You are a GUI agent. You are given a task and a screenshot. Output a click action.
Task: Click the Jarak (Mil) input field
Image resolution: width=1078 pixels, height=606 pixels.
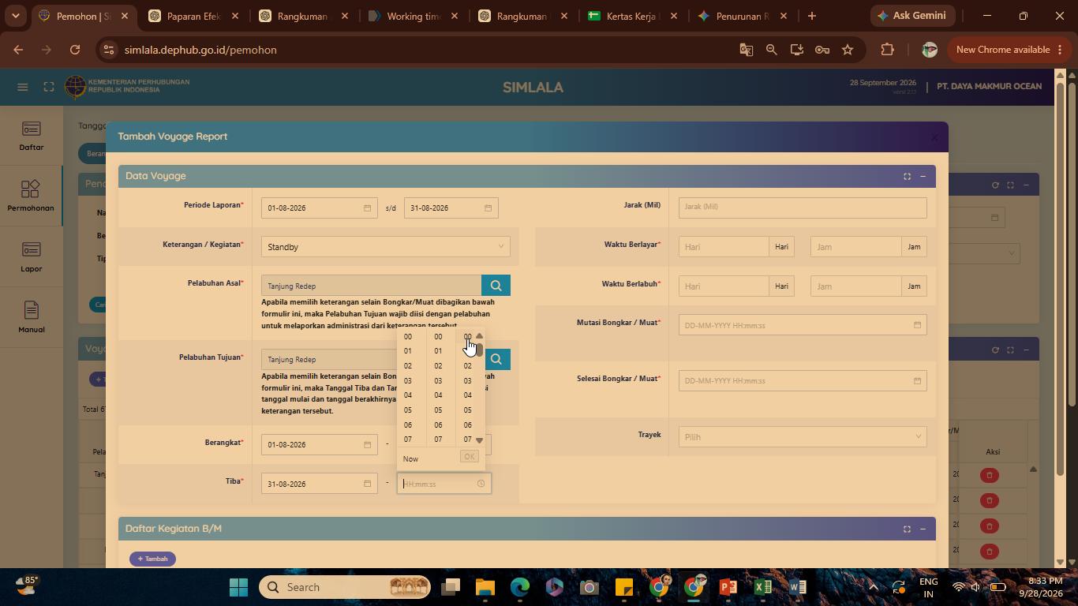pyautogui.click(x=803, y=207)
